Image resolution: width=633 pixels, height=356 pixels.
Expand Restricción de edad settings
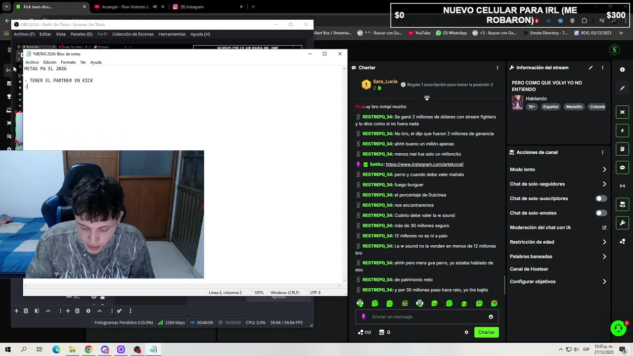pyautogui.click(x=604, y=242)
